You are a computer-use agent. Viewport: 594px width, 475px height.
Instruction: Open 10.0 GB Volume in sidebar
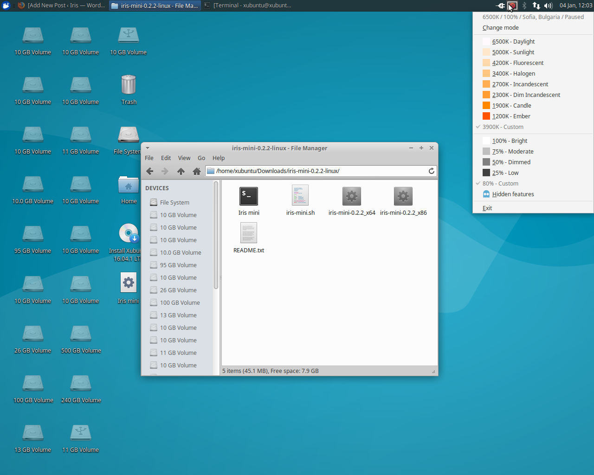tap(180, 252)
